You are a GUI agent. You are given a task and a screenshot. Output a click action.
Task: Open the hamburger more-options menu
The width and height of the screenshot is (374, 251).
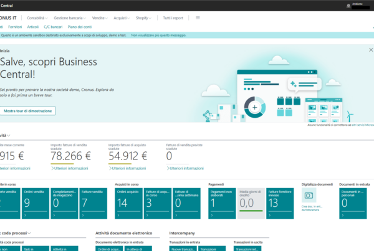(198, 18)
